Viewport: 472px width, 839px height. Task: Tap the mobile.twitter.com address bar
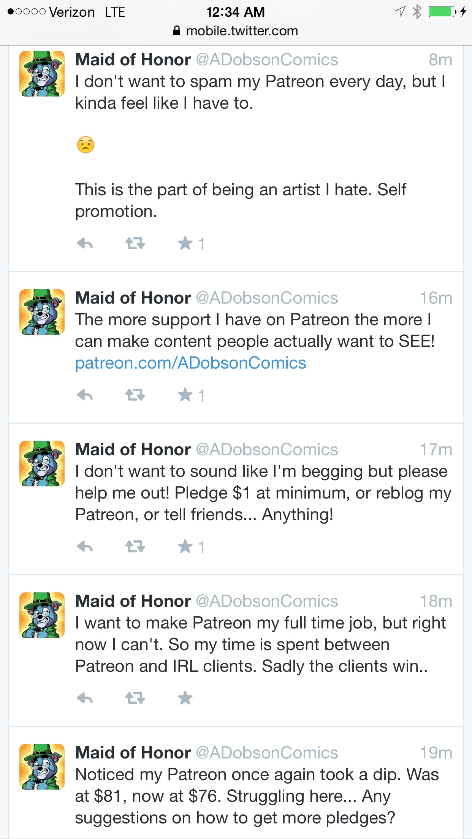click(x=236, y=31)
